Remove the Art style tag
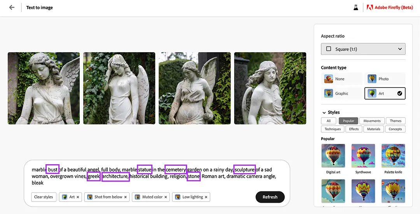Viewport: 420px width, 214px height. click(78, 197)
